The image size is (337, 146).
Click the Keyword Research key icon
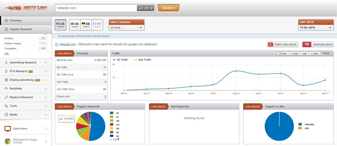pyautogui.click(x=7, y=97)
